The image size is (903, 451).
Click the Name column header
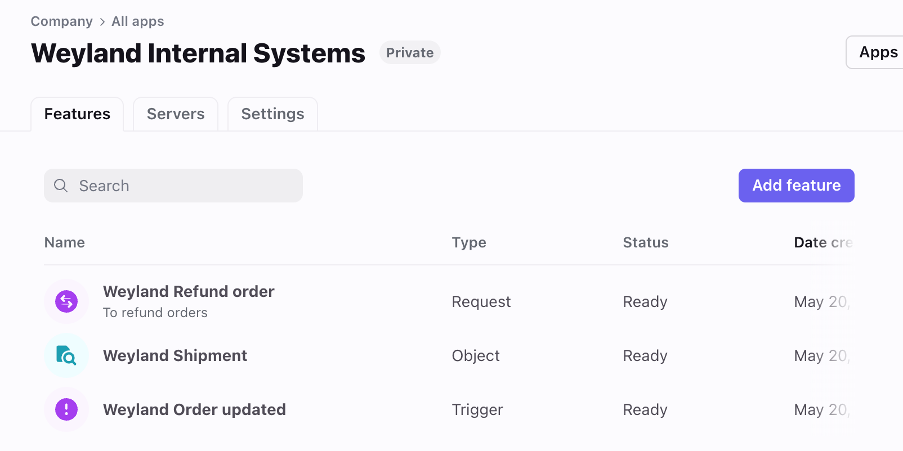(x=65, y=242)
